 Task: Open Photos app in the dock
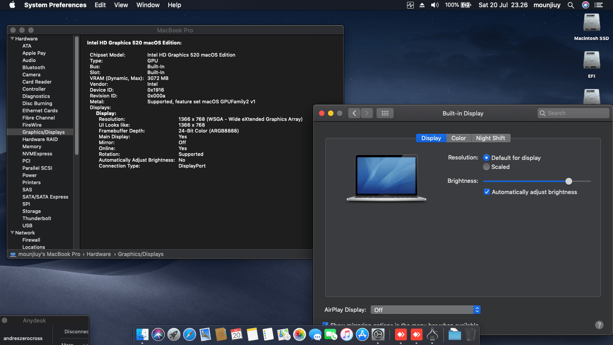[299, 334]
